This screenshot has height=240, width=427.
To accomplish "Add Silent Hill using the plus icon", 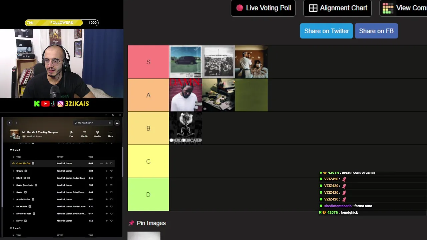I will click(106, 178).
